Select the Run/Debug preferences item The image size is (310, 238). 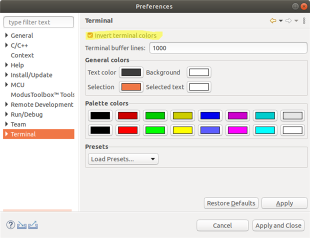26,114
